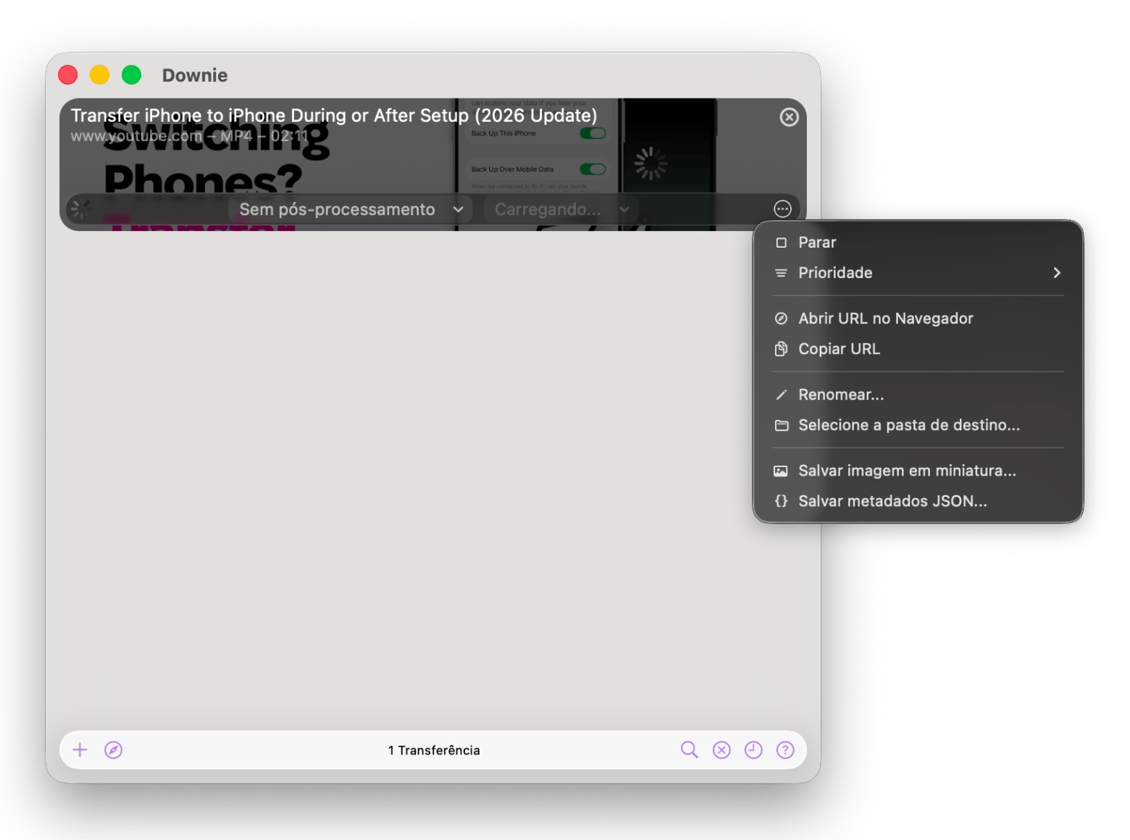The image size is (1130, 840).
Task: Maximize Downie window with green button
Action: click(132, 75)
